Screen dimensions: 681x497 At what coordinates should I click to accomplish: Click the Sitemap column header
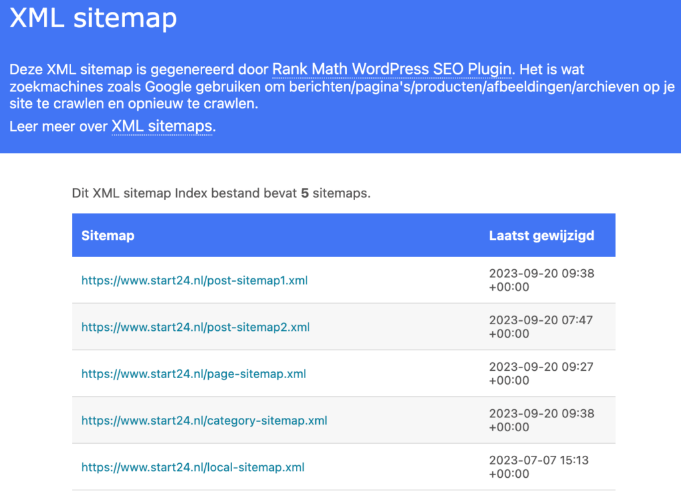click(x=107, y=235)
